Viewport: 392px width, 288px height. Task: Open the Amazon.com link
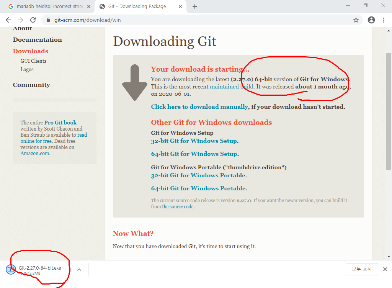[x=35, y=154]
